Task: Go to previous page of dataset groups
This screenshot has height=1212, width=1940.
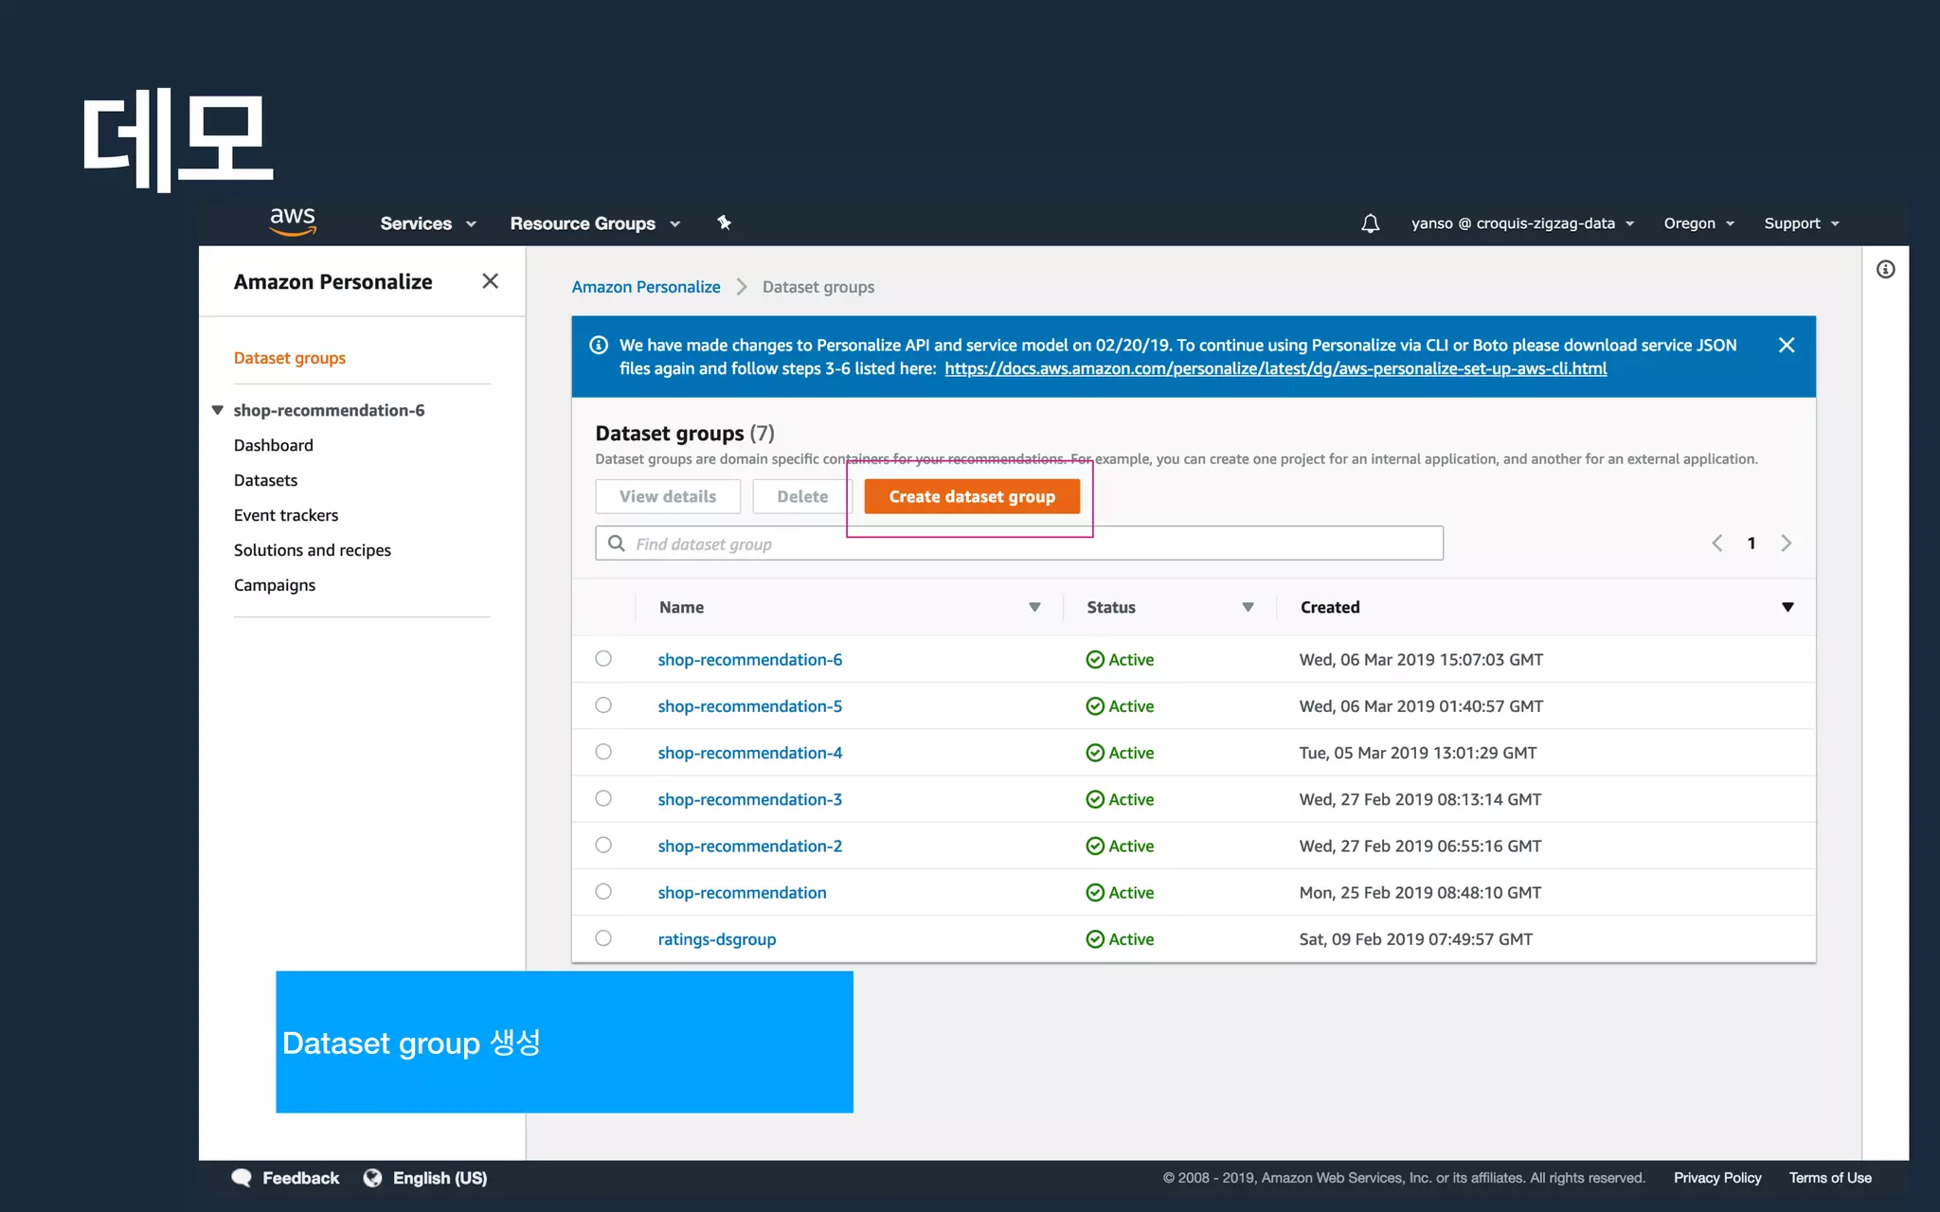Action: pos(1716,544)
